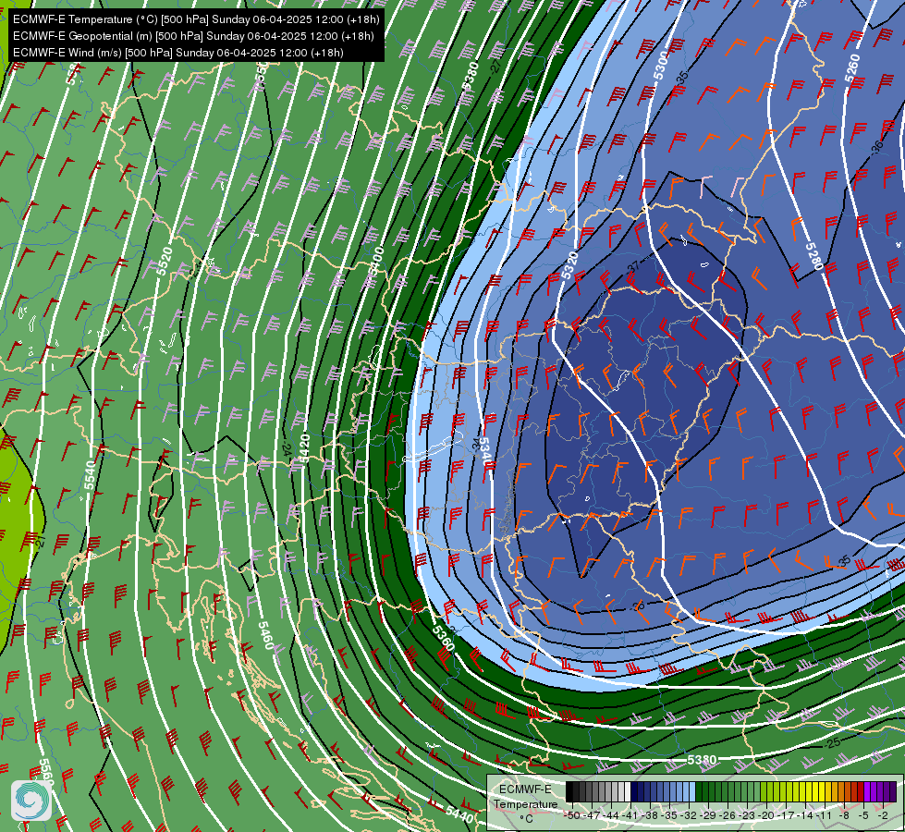Click the -2 legend tick label
This screenshot has width=905, height=832.
coord(883,815)
